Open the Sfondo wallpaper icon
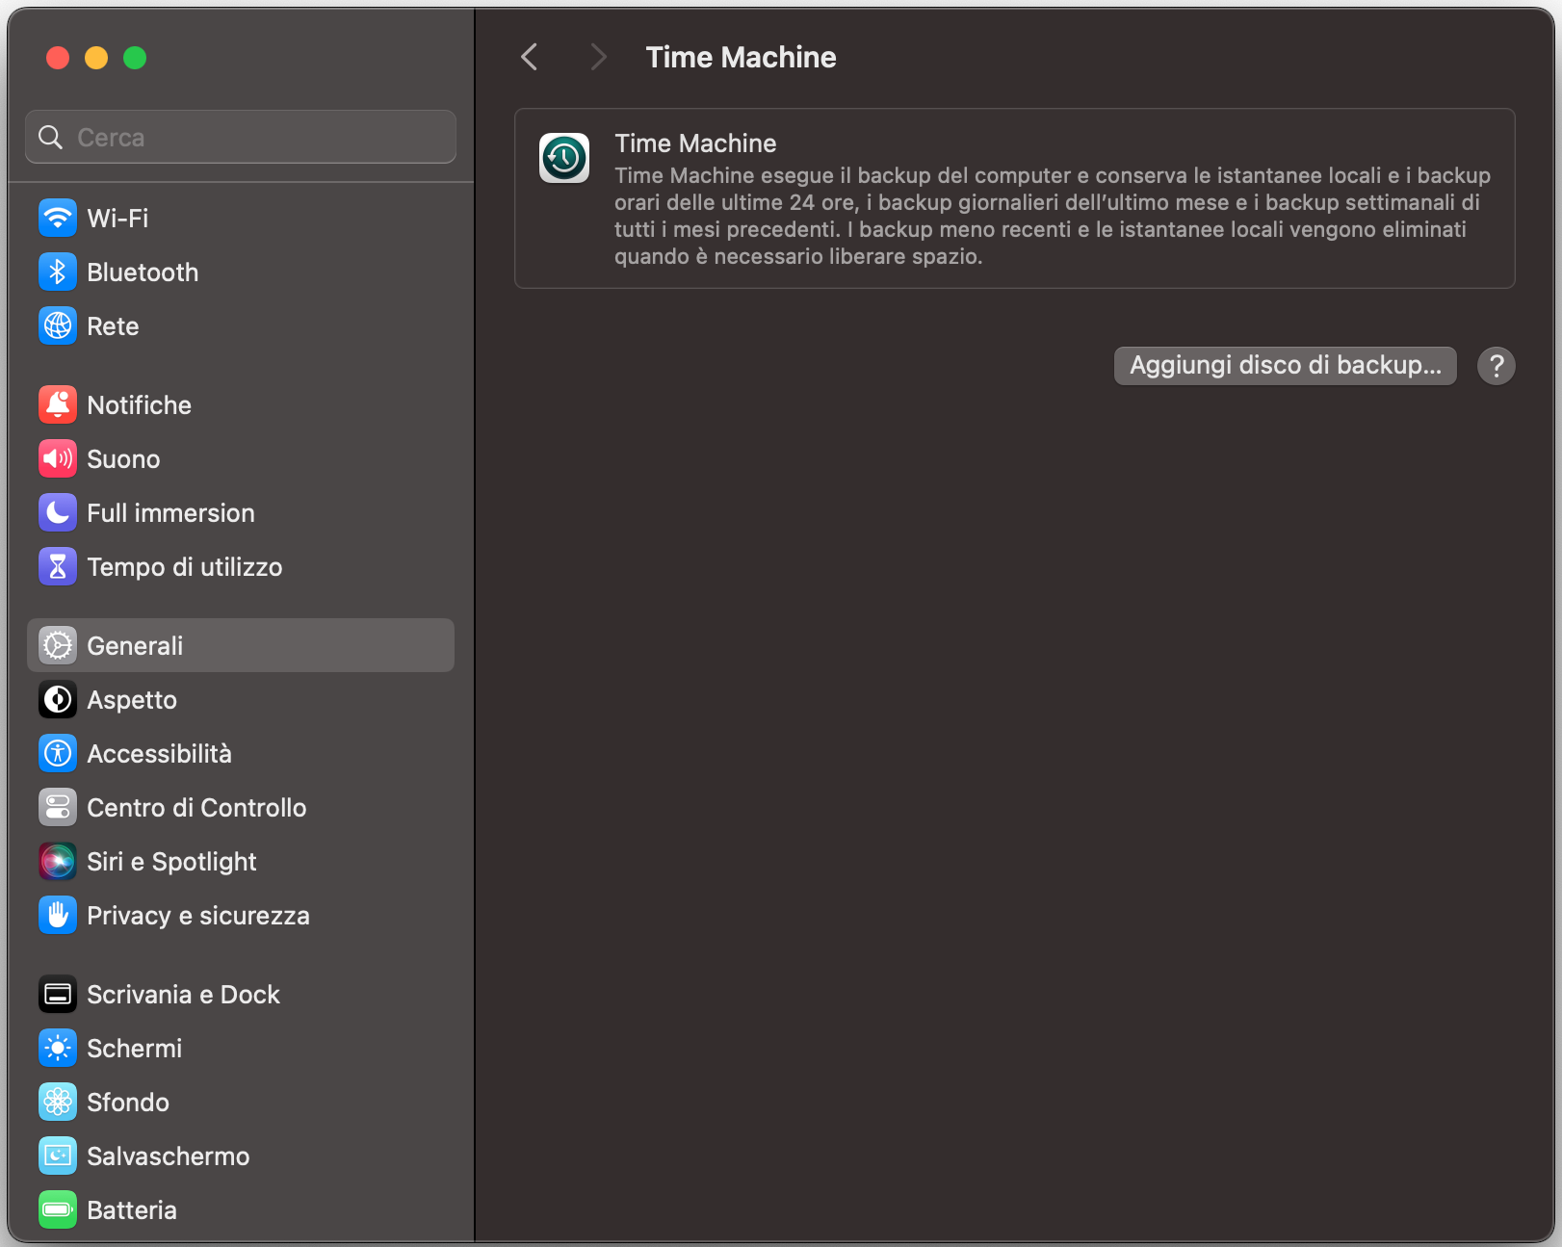This screenshot has height=1247, width=1562. pyautogui.click(x=58, y=1102)
